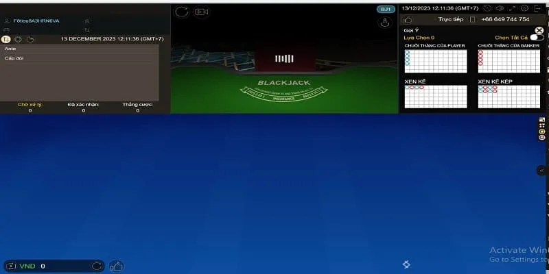Image resolution: width=549 pixels, height=274 pixels.
Task: Click the wallet icon left of VND
Action: pos(11,266)
